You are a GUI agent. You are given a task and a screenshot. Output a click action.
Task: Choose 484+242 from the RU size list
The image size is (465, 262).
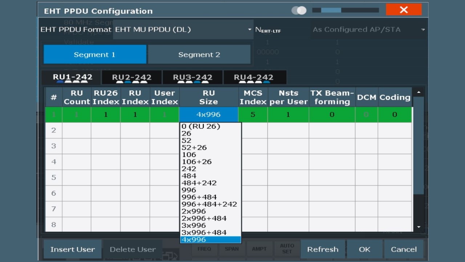point(211,183)
